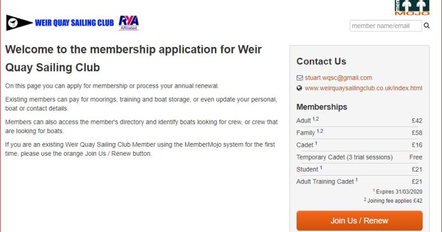Open the MemberMojo logo link
The height and width of the screenshot is (232, 442).
point(412,7)
